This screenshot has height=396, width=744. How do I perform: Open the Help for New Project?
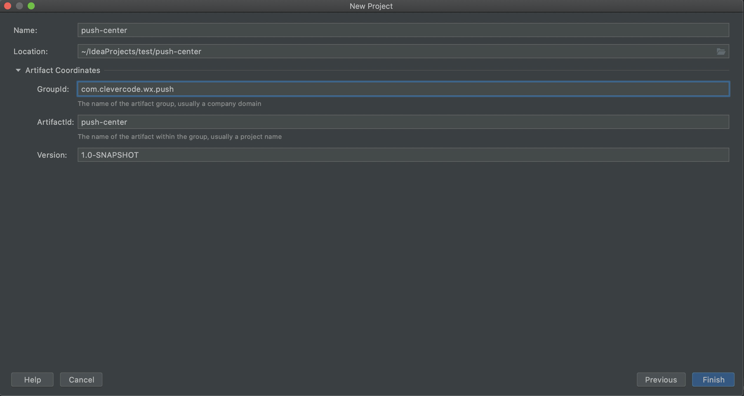[32, 380]
